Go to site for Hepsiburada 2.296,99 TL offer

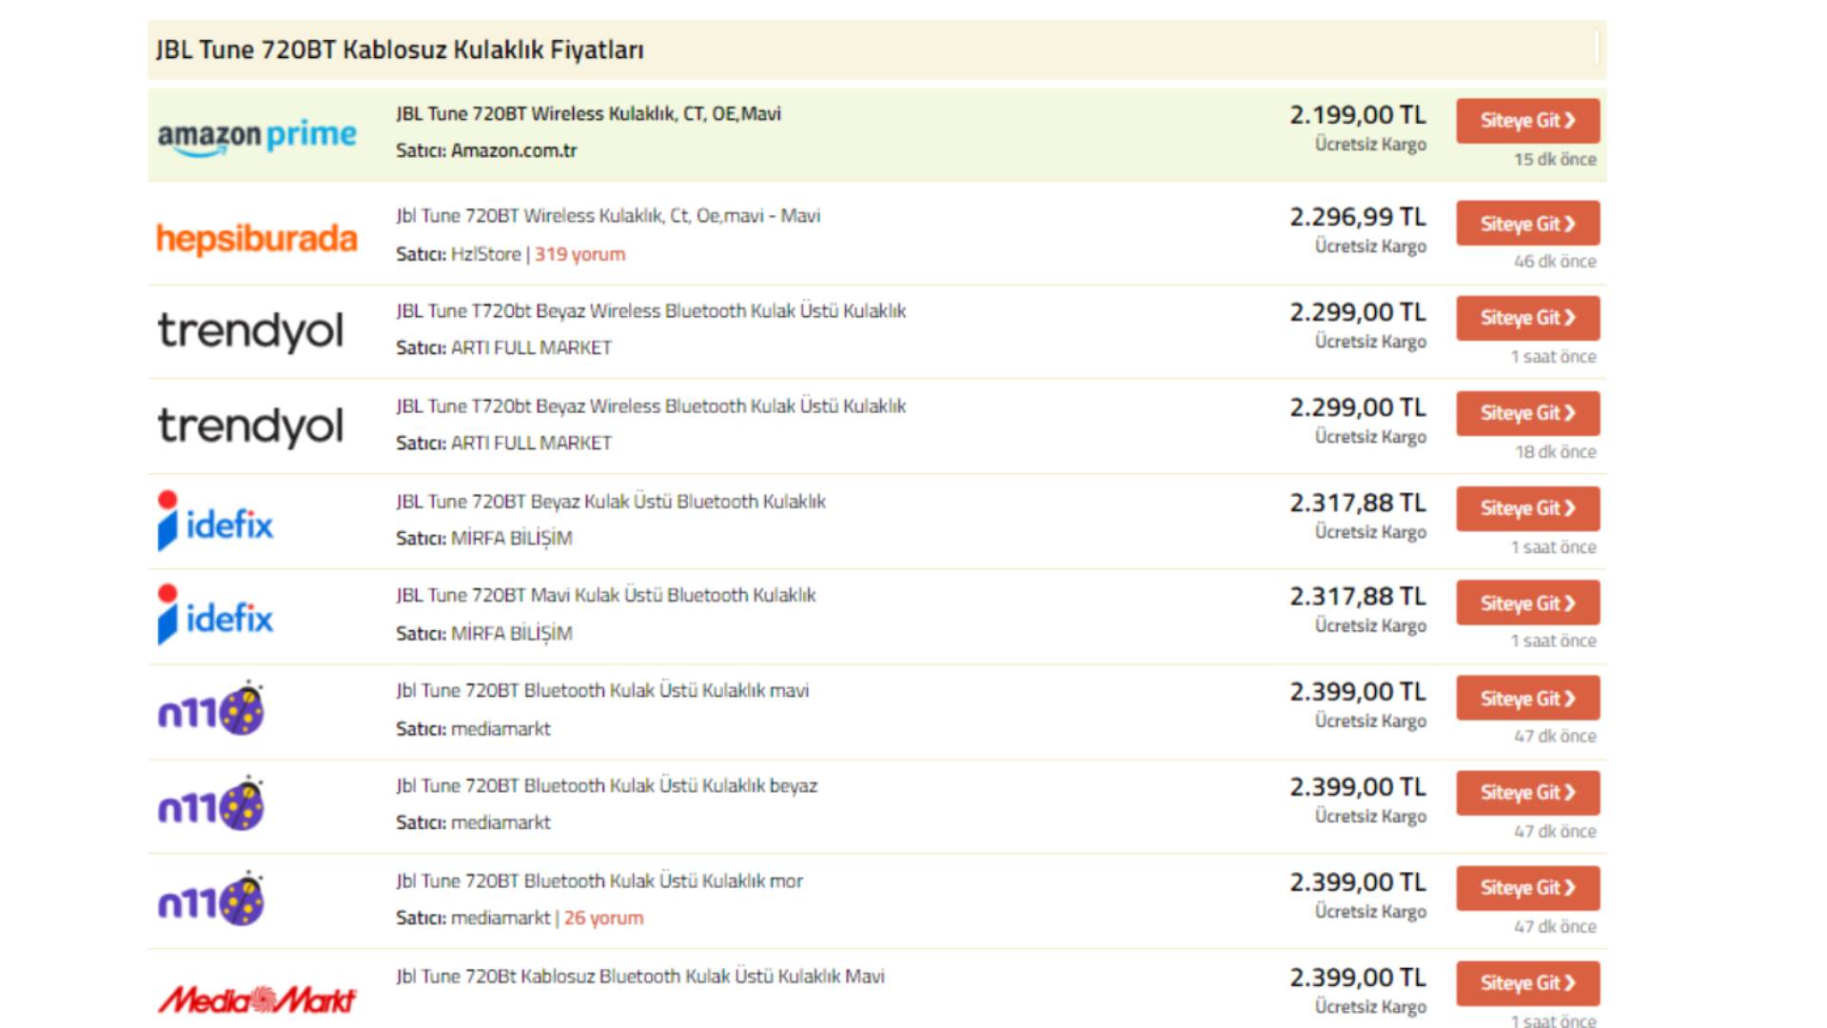(x=1527, y=224)
